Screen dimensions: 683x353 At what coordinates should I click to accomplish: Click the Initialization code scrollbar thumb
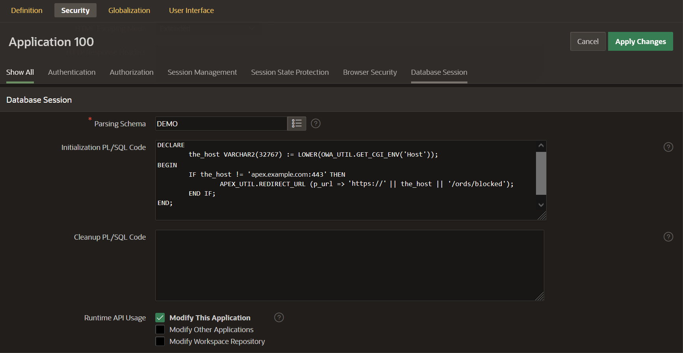point(541,173)
